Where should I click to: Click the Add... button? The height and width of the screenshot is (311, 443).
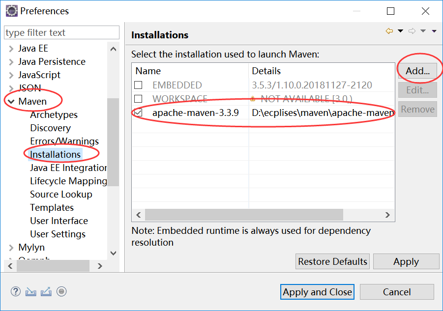(x=417, y=71)
